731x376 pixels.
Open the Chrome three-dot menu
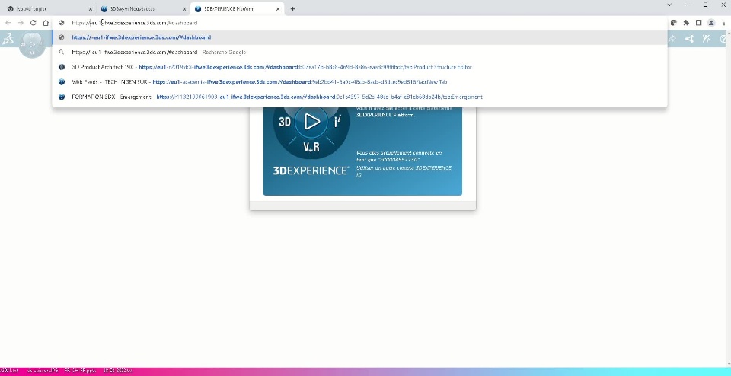coord(723,22)
